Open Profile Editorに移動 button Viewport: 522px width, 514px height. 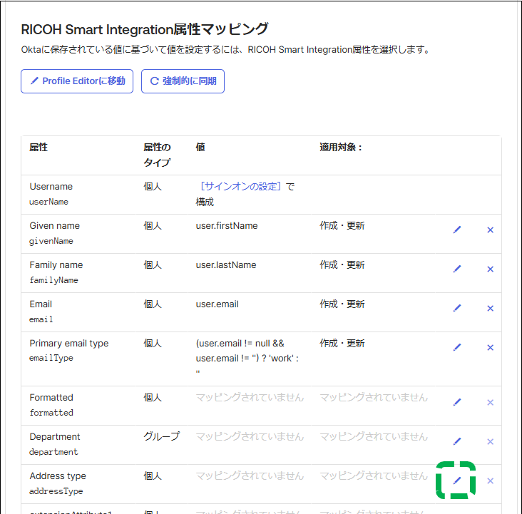point(77,81)
